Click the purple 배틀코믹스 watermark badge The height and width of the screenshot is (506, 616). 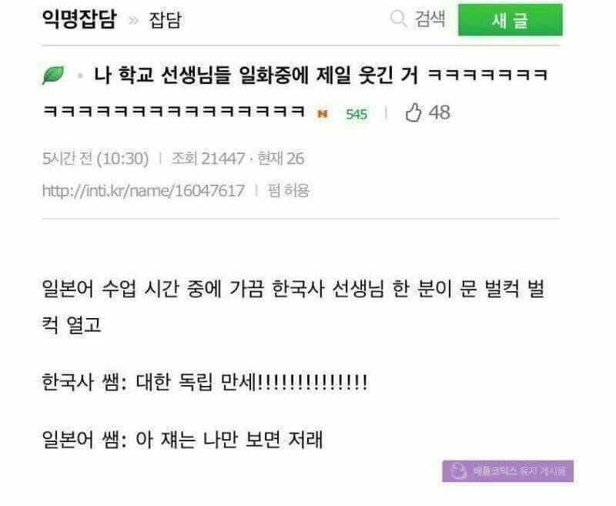(507, 471)
